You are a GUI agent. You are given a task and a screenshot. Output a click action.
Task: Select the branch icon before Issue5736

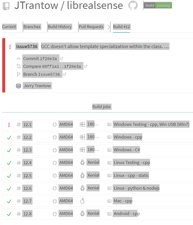coord(18,74)
